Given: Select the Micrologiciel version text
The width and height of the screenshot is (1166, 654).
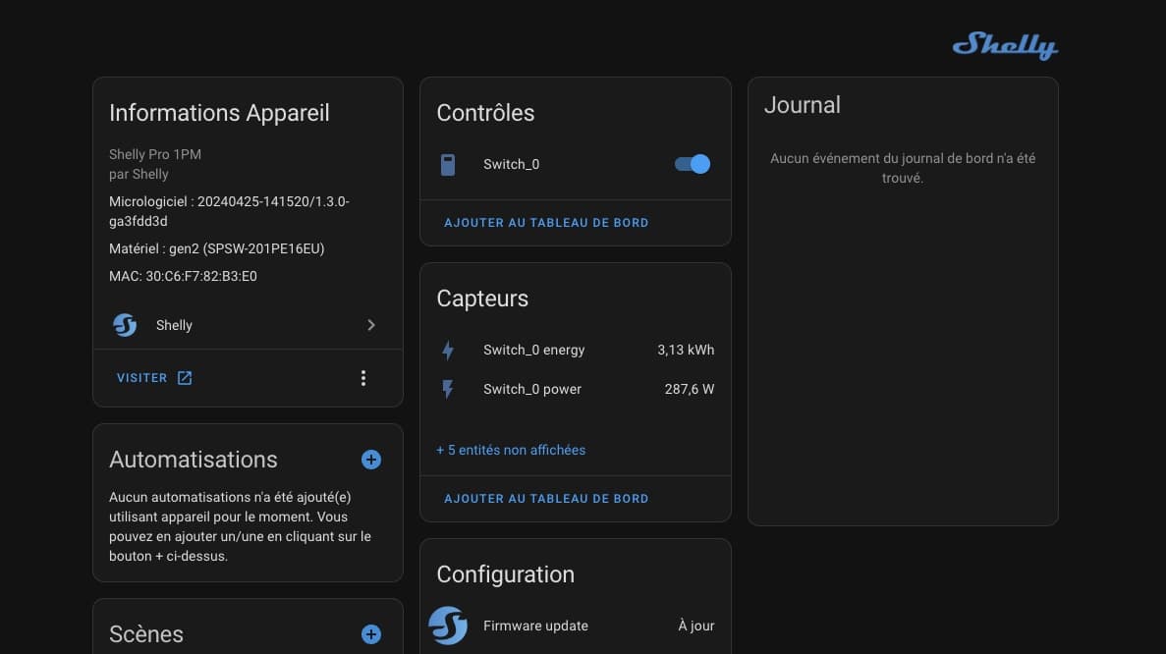Looking at the screenshot, I should click(x=229, y=211).
